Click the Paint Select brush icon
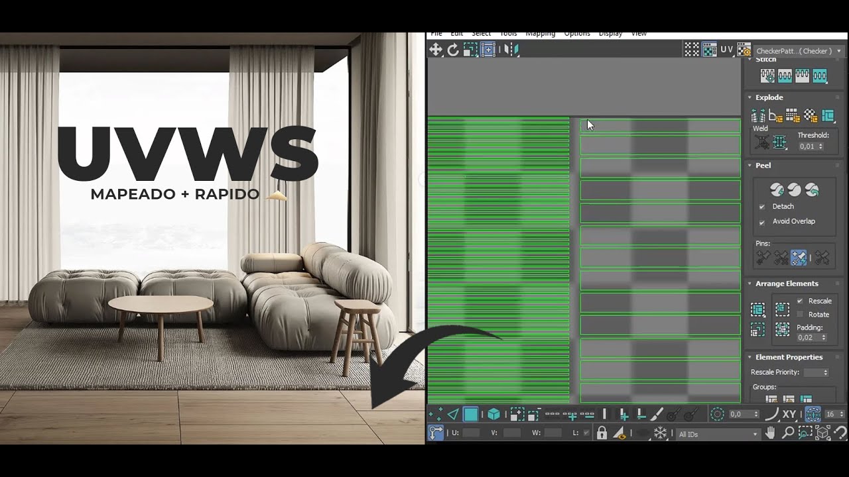 click(x=657, y=415)
